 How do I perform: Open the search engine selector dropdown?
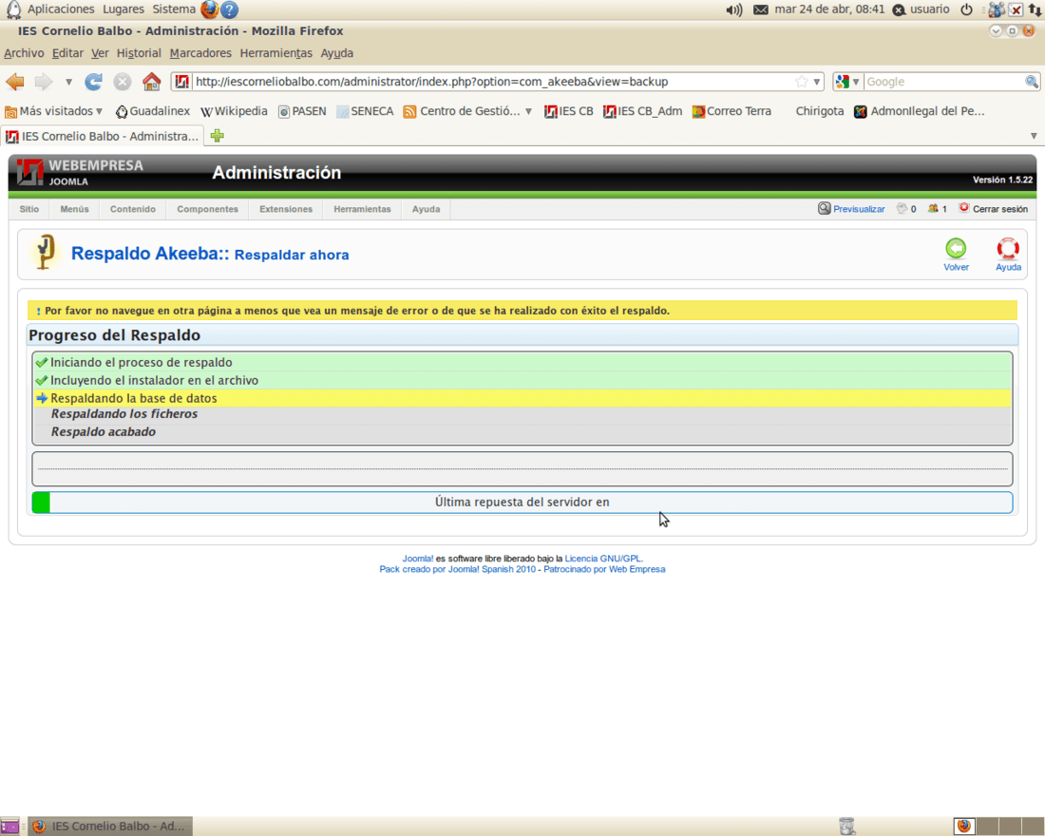847,82
